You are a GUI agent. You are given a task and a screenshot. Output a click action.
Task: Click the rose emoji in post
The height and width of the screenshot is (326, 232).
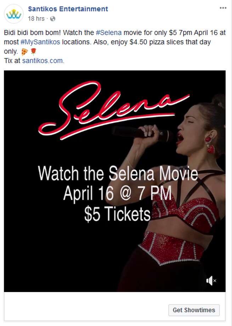[33, 51]
